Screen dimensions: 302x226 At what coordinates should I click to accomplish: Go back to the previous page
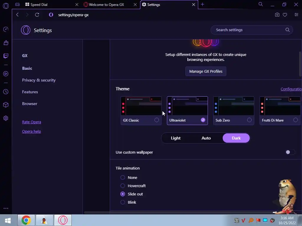click(x=17, y=15)
